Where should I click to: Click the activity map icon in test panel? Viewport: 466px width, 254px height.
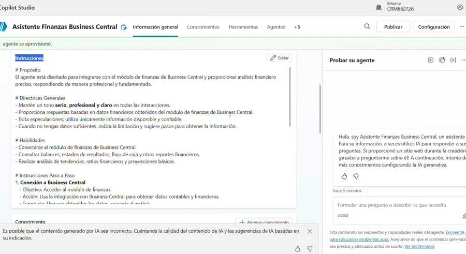pyautogui.click(x=442, y=60)
